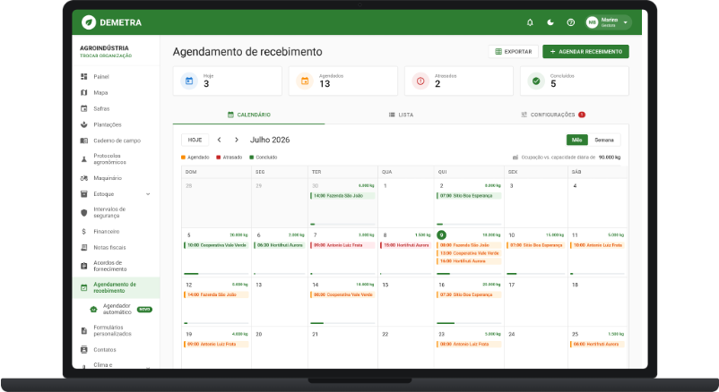Toggle dark mode moon icon
Image resolution: width=719 pixels, height=392 pixels.
(x=550, y=22)
